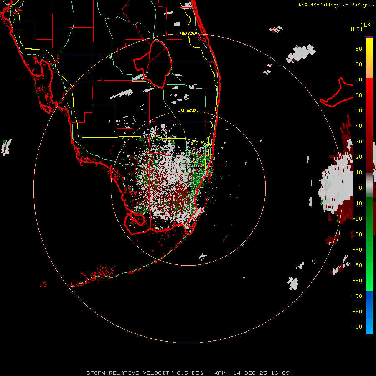Click the '14 DEC 25' date text
Viewport: 376px width, 376px height.
pos(250,373)
